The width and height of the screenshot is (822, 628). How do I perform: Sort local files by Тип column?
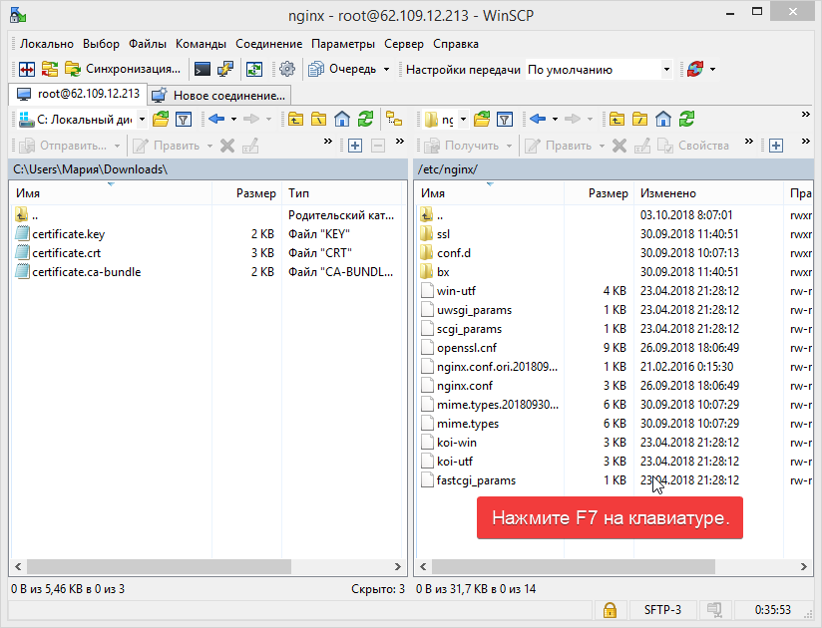(x=342, y=193)
